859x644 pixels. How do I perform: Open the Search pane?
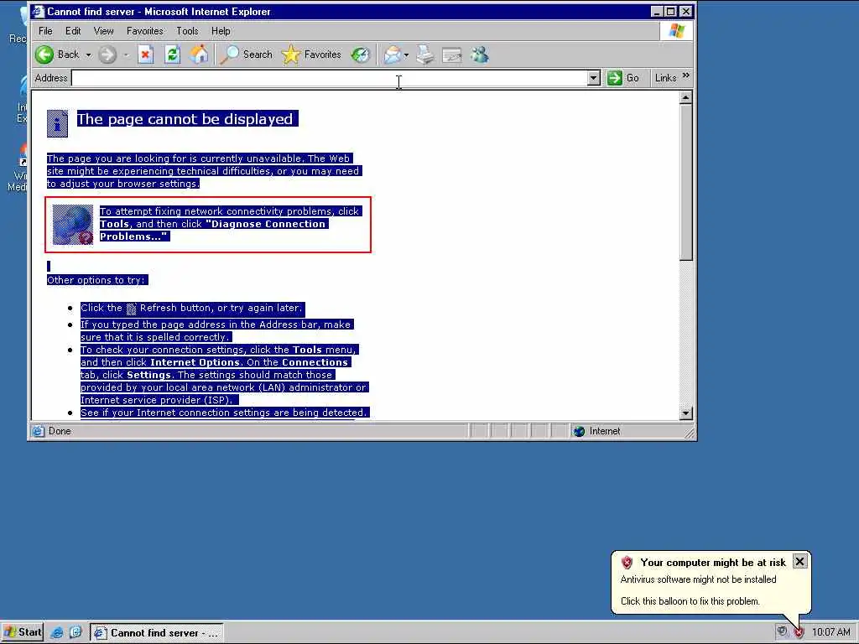coord(247,55)
